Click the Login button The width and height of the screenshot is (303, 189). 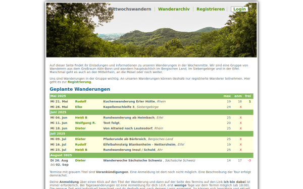tap(239, 9)
